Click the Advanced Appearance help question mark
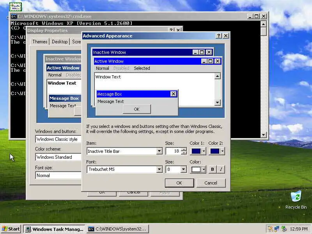 219,36
